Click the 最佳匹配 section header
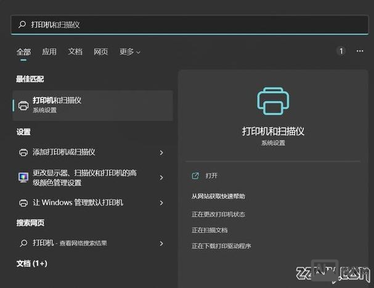The height and width of the screenshot is (288, 374). pyautogui.click(x=30, y=79)
